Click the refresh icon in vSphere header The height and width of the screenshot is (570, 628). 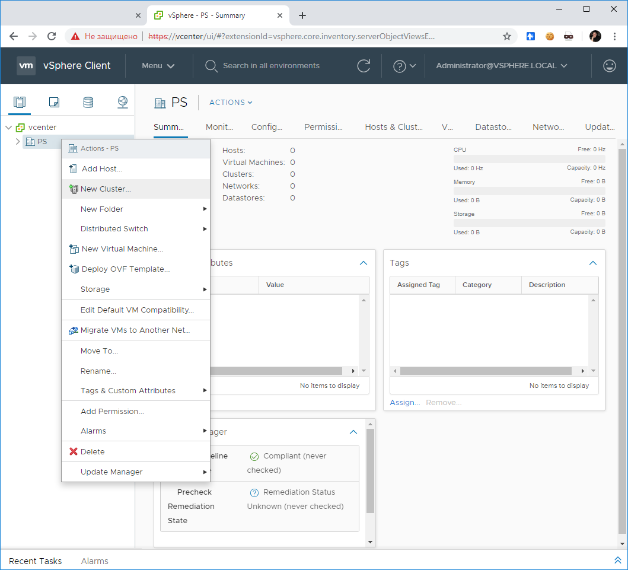(x=364, y=66)
